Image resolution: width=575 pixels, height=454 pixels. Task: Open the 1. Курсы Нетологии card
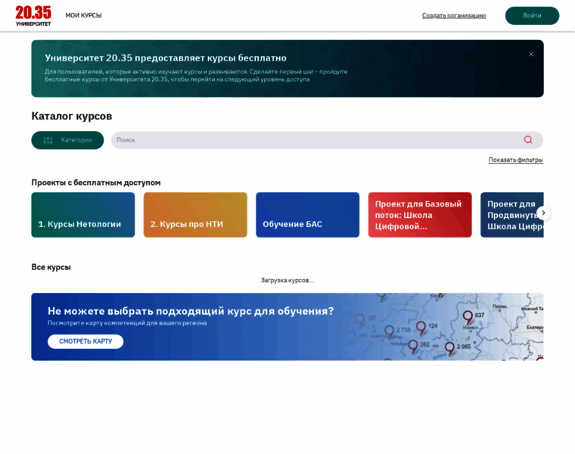click(83, 215)
